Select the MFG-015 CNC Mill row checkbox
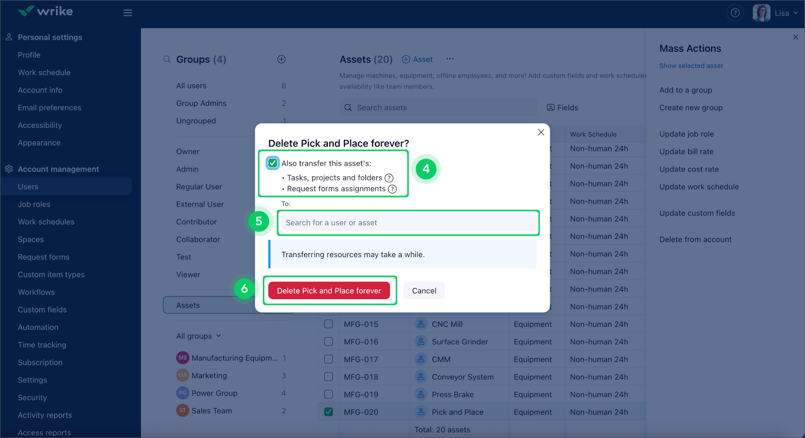This screenshot has height=438, width=805. pyautogui.click(x=328, y=324)
